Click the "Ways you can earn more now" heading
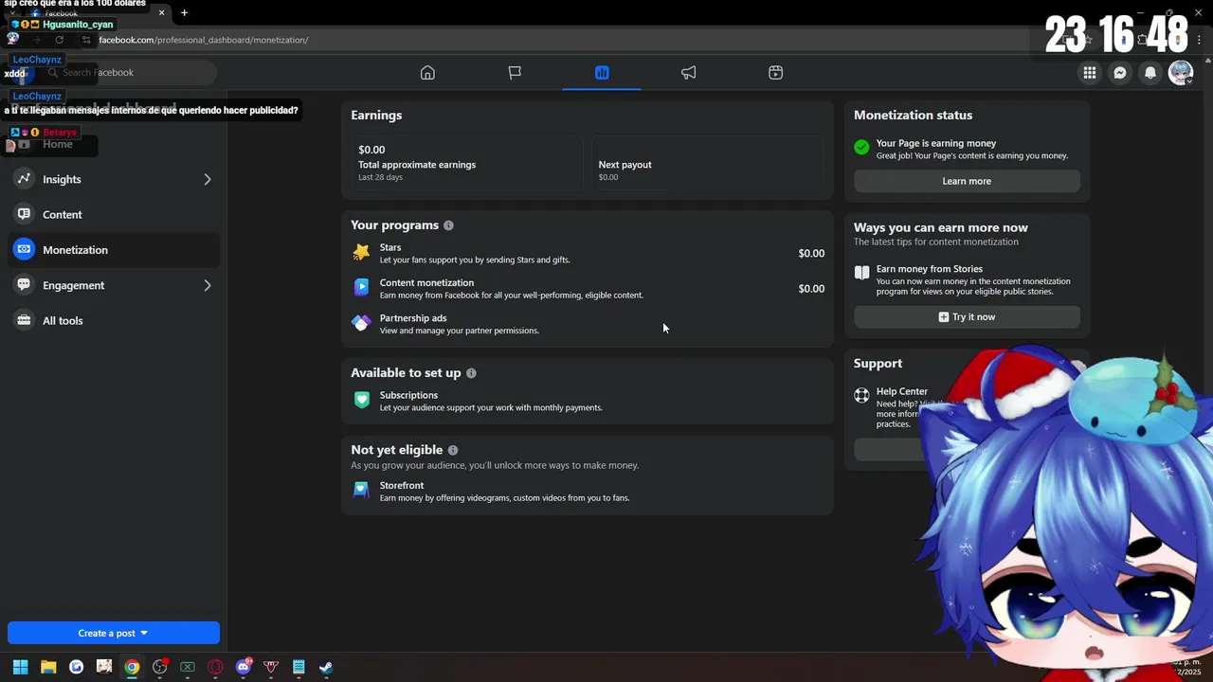The image size is (1213, 682). (x=940, y=227)
